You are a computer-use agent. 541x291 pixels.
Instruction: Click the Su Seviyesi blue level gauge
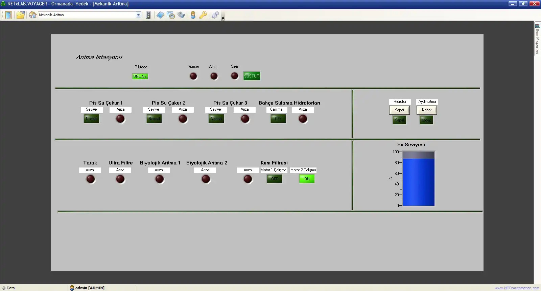point(418,179)
